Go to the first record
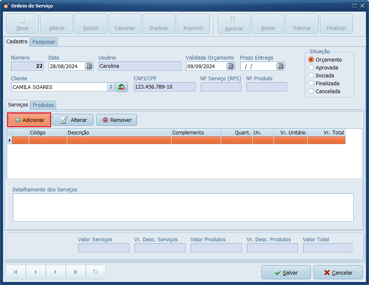 click(16, 272)
